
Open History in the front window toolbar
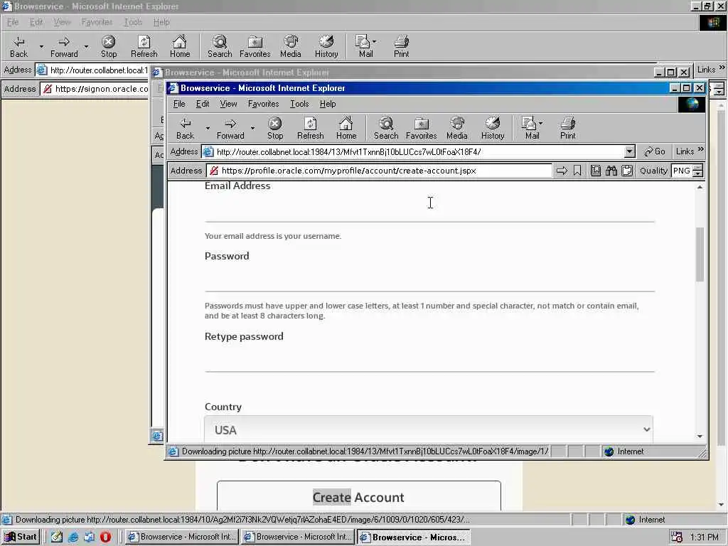[493, 128]
